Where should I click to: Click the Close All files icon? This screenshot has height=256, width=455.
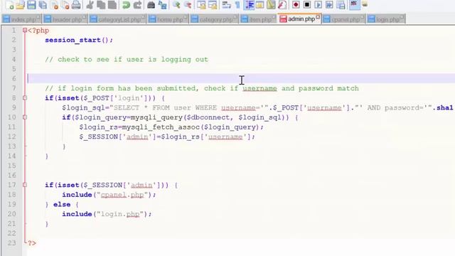[x=65, y=5]
